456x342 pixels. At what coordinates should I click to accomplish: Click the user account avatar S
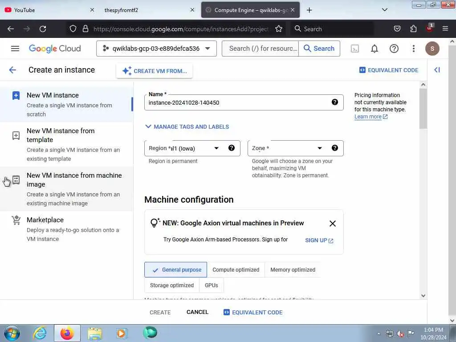pyautogui.click(x=432, y=49)
